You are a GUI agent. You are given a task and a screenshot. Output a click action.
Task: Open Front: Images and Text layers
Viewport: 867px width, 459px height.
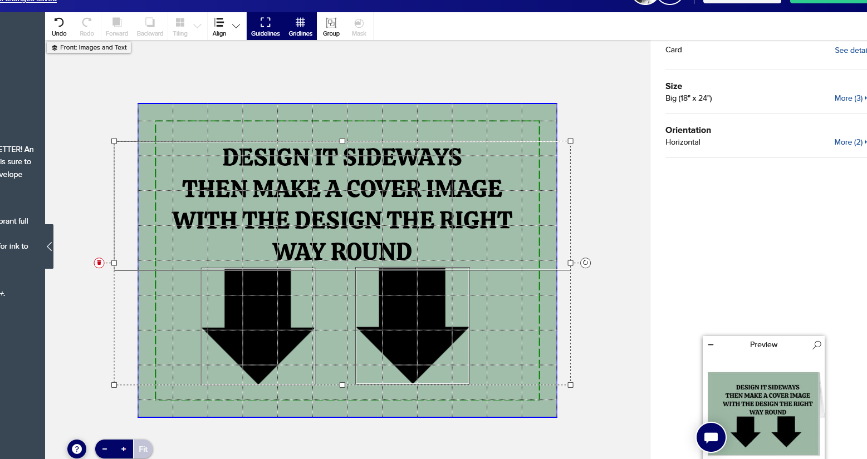(89, 47)
